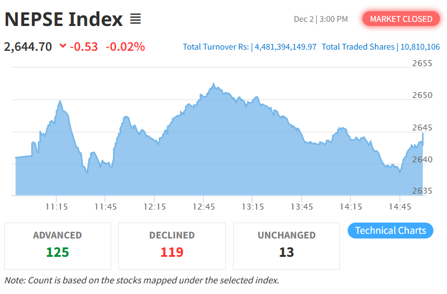Select the UNCHANGED stocks count box

[x=286, y=246]
